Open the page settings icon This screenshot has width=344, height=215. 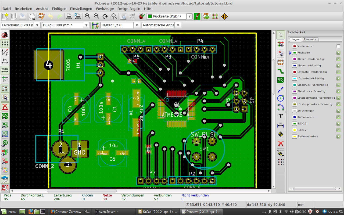(32, 16)
